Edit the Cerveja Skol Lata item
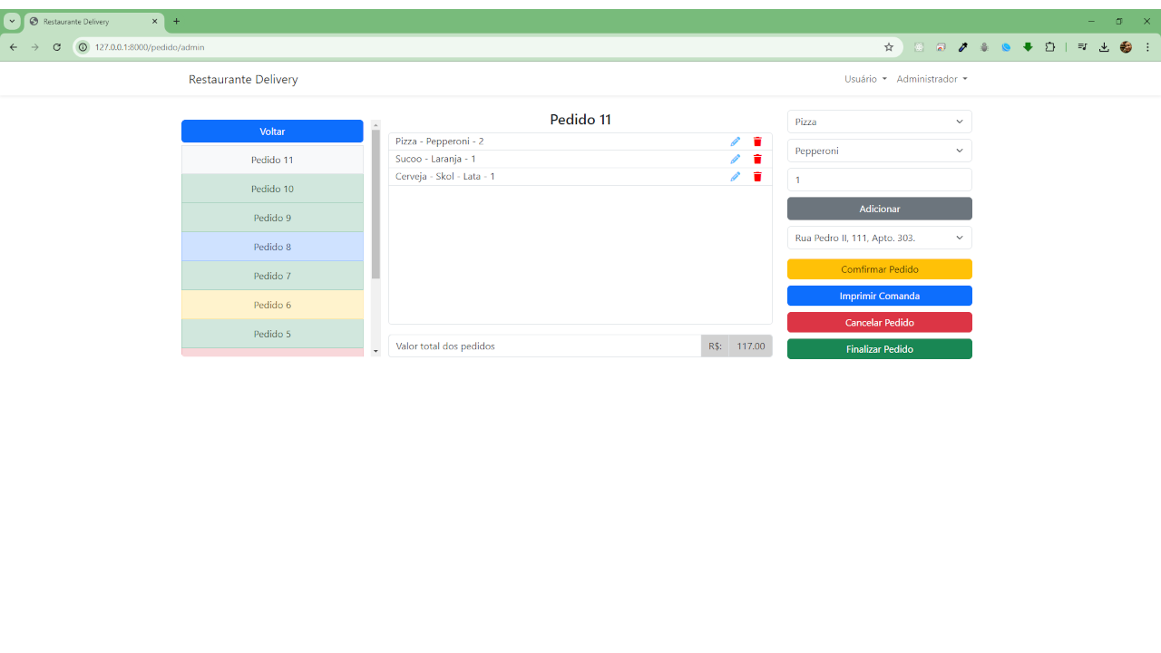Screen dimensions: 1161x653 [x=735, y=176]
